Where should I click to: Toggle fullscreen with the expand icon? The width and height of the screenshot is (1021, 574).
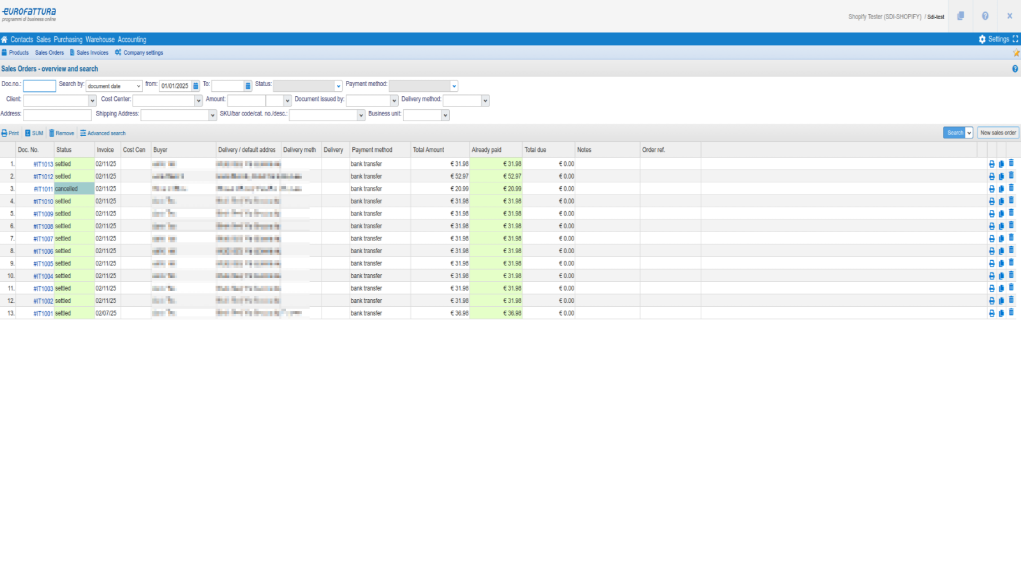[x=1015, y=39]
